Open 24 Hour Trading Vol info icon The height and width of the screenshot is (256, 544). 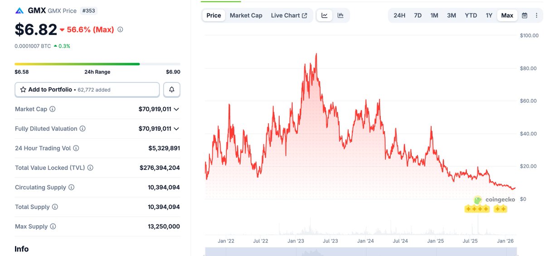pyautogui.click(x=76, y=148)
